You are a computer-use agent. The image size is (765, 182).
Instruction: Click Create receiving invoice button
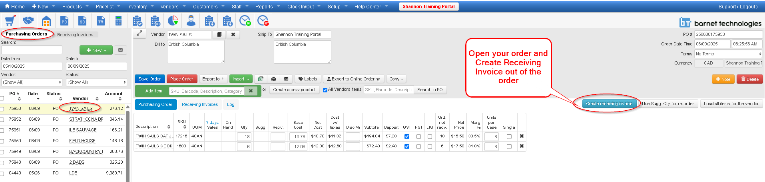609,104
